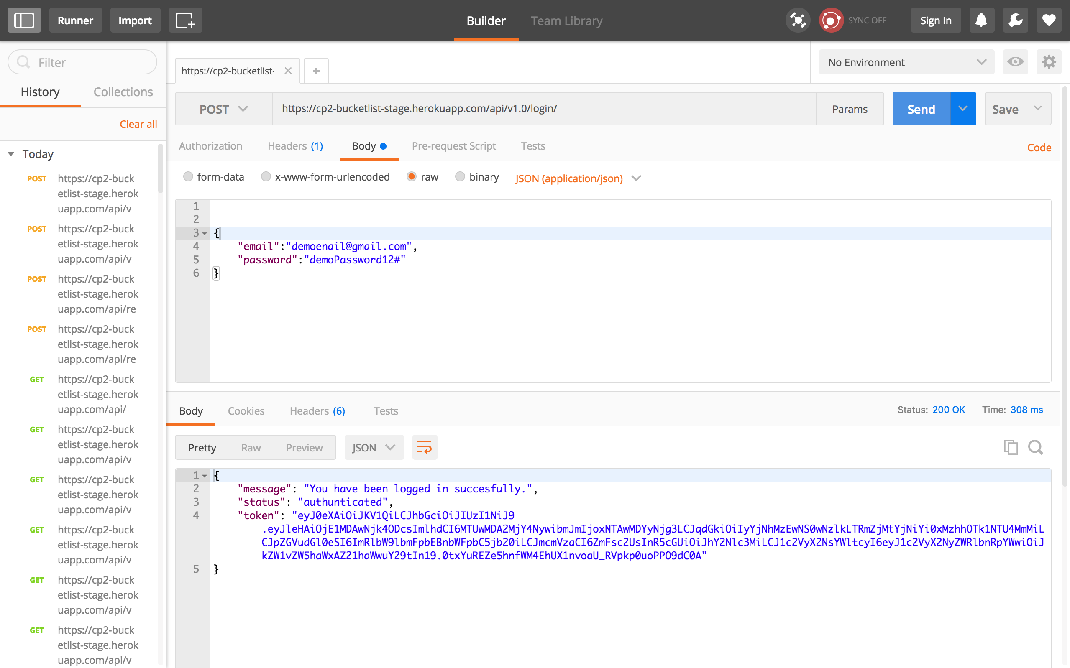
Task: Open the JSON (application/json) content type dropdown
Action: tap(578, 178)
